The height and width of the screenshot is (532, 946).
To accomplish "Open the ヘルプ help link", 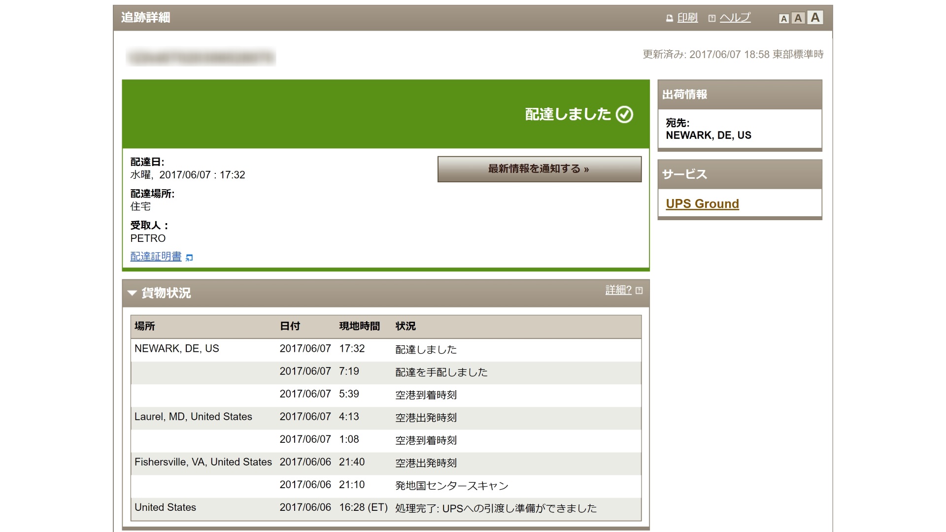I will pos(735,18).
